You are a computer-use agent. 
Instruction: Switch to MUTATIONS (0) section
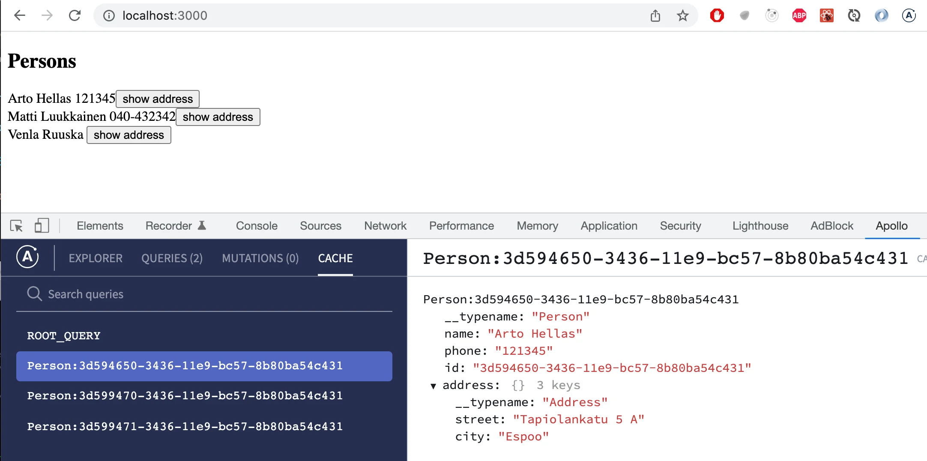tap(260, 258)
